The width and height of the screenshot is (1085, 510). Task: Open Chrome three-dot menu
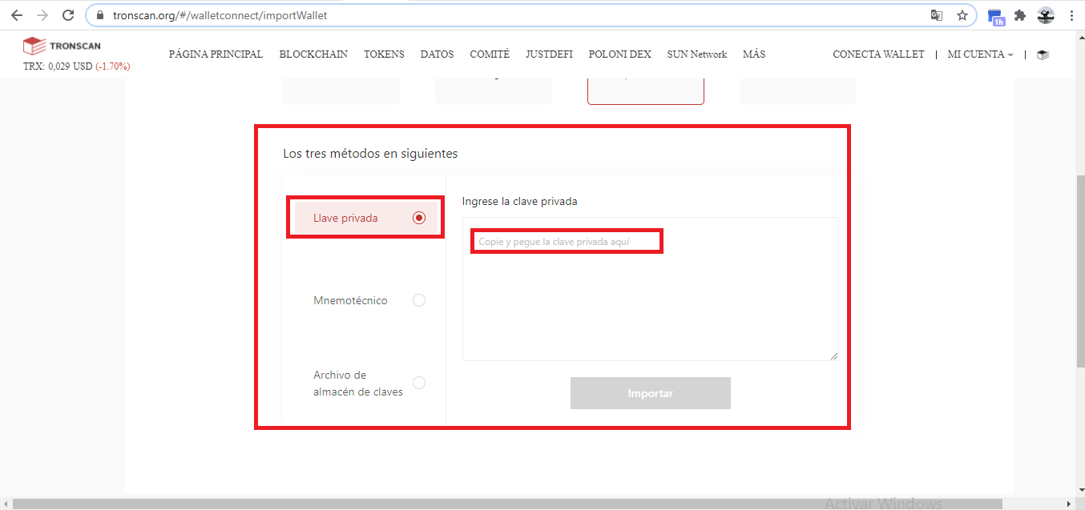pos(1071,15)
